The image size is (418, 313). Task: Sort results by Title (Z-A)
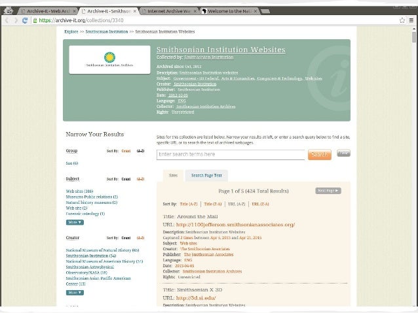[213, 204]
